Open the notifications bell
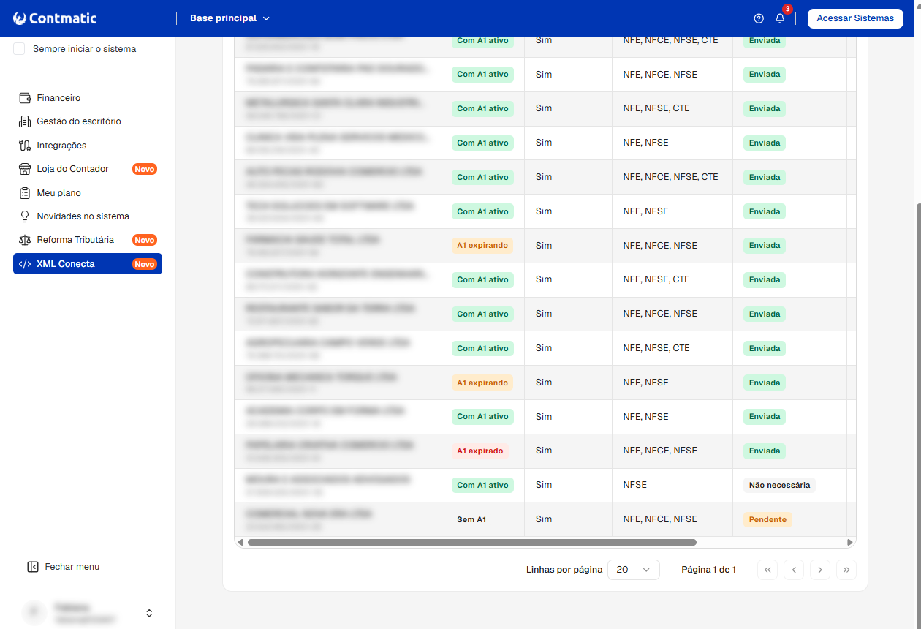This screenshot has width=921, height=629. click(x=780, y=18)
